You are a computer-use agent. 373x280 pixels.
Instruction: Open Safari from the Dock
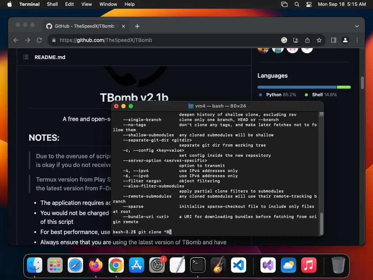[x=75, y=265]
